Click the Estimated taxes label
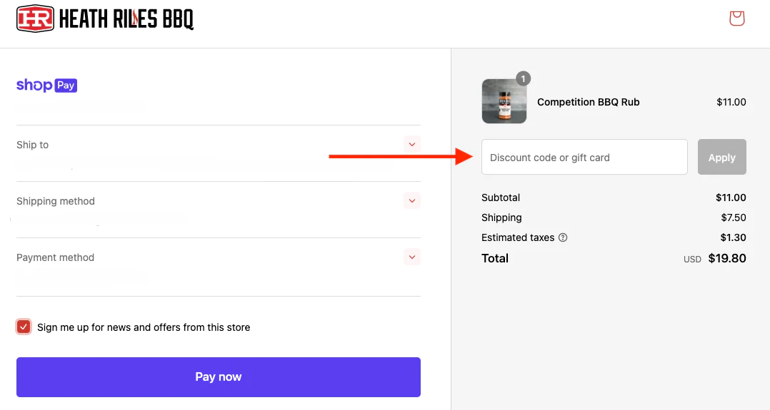Image resolution: width=770 pixels, height=410 pixels. pos(518,237)
